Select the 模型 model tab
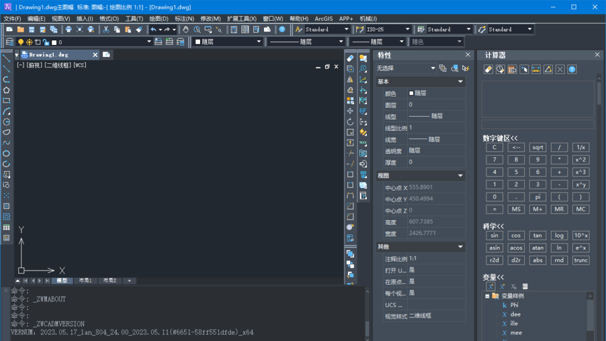 [x=62, y=281]
